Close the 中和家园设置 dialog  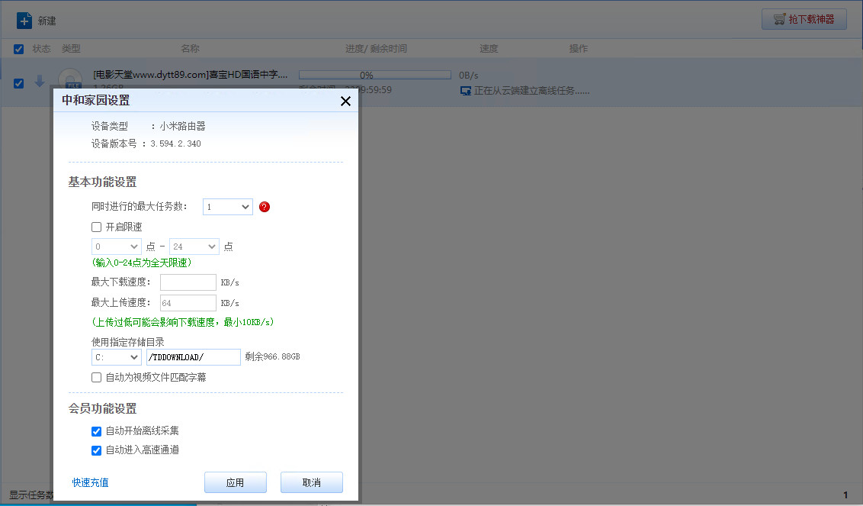(345, 101)
